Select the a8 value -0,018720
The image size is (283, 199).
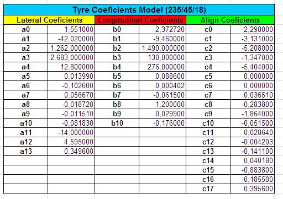(71, 104)
